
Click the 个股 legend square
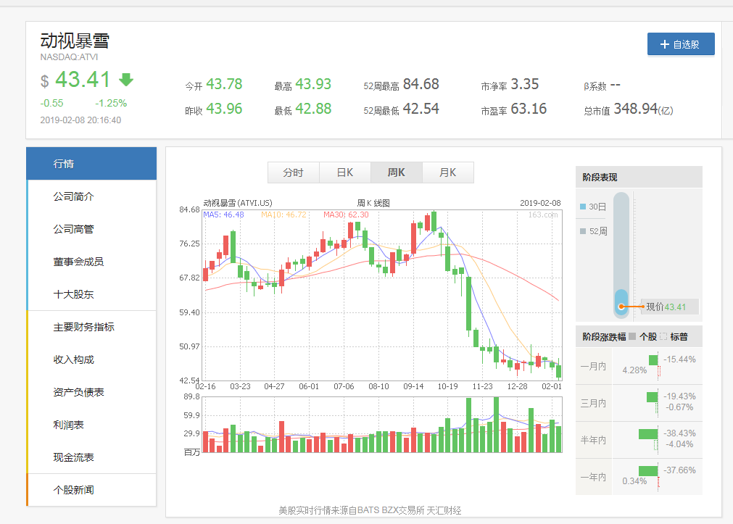coord(632,336)
